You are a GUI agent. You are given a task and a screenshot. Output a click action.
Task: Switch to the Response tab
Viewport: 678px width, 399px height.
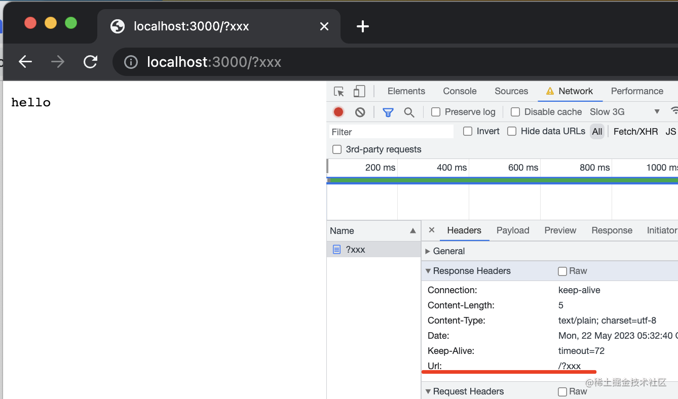pyautogui.click(x=612, y=230)
